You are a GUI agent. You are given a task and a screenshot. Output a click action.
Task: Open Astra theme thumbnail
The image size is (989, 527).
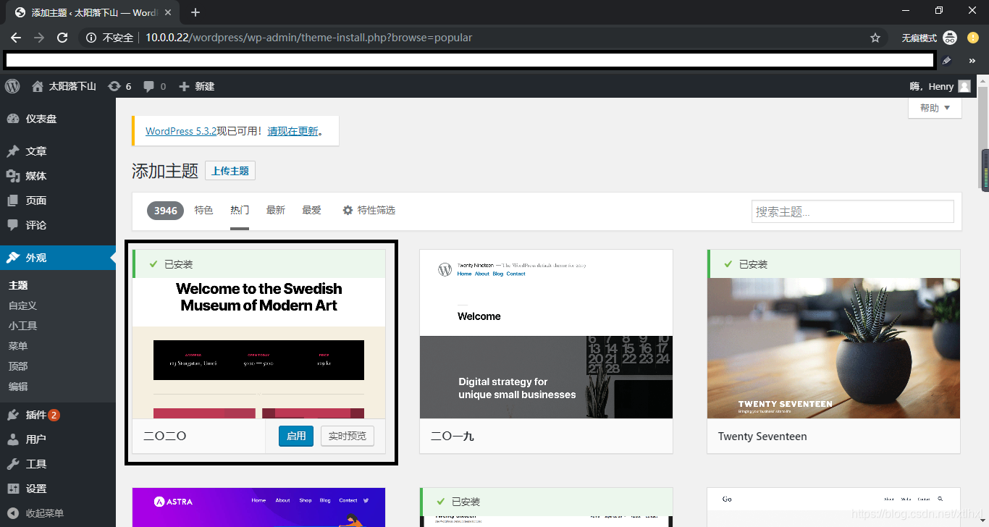(259, 507)
